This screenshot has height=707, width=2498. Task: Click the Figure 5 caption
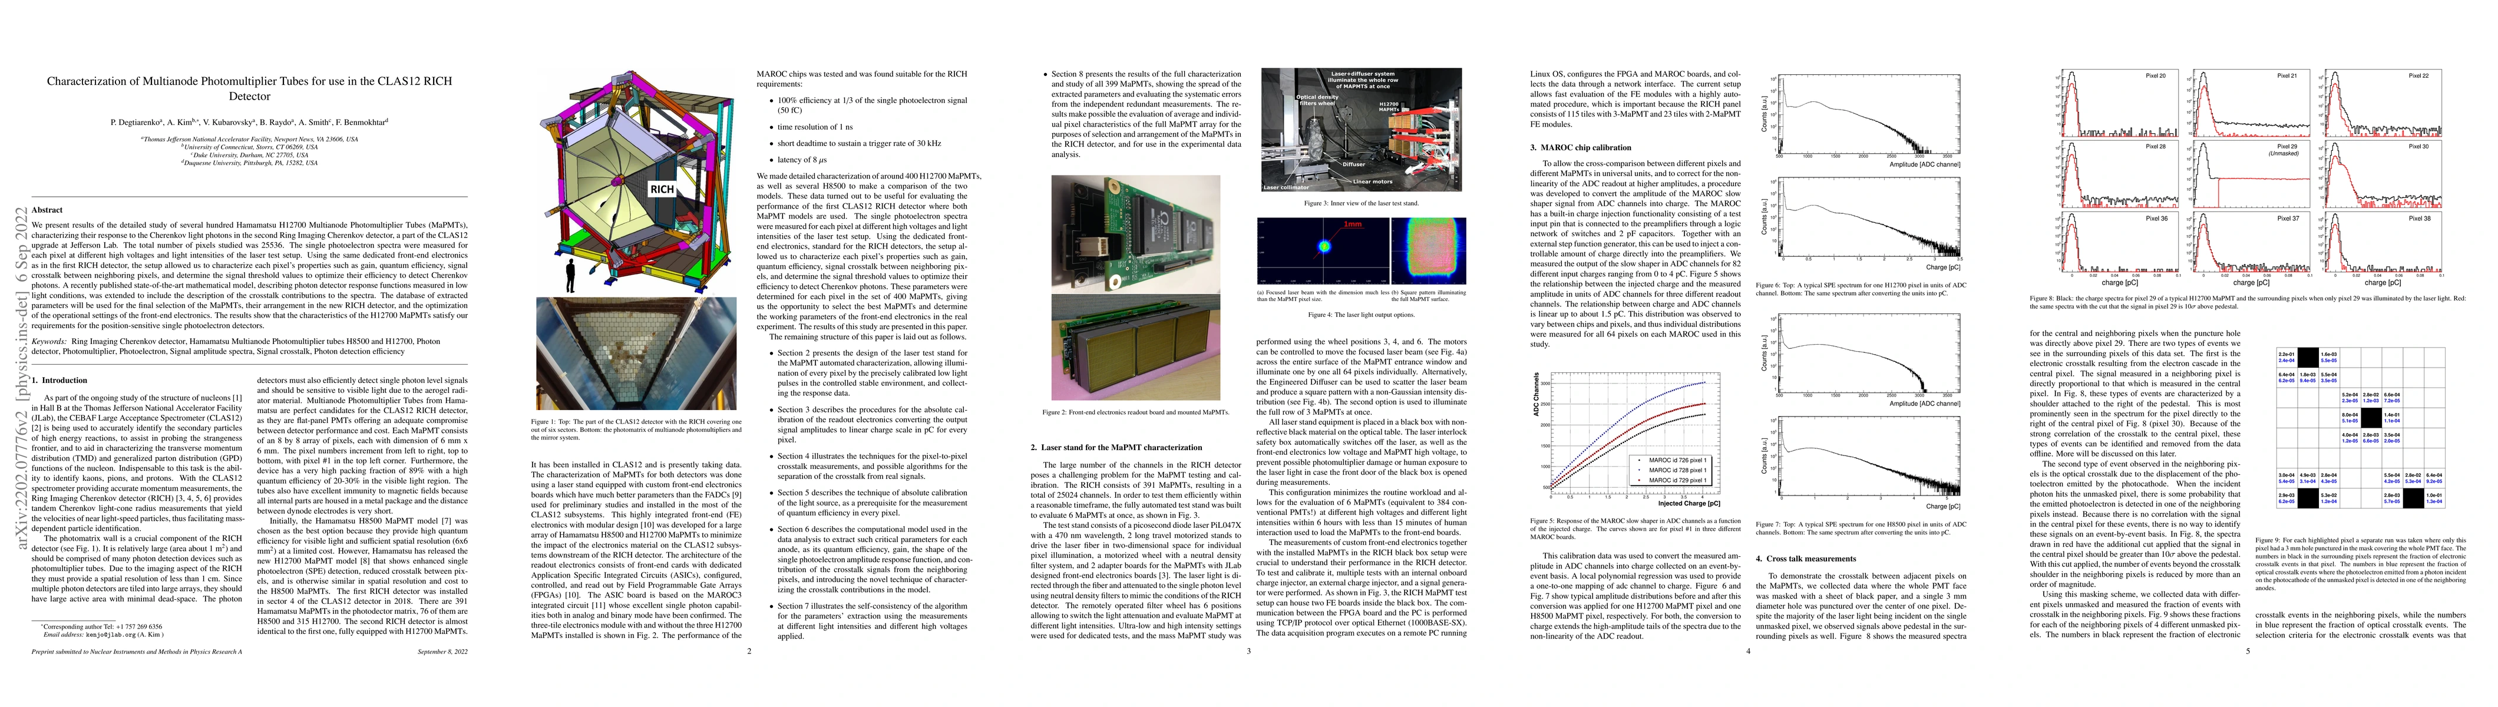point(1635,528)
